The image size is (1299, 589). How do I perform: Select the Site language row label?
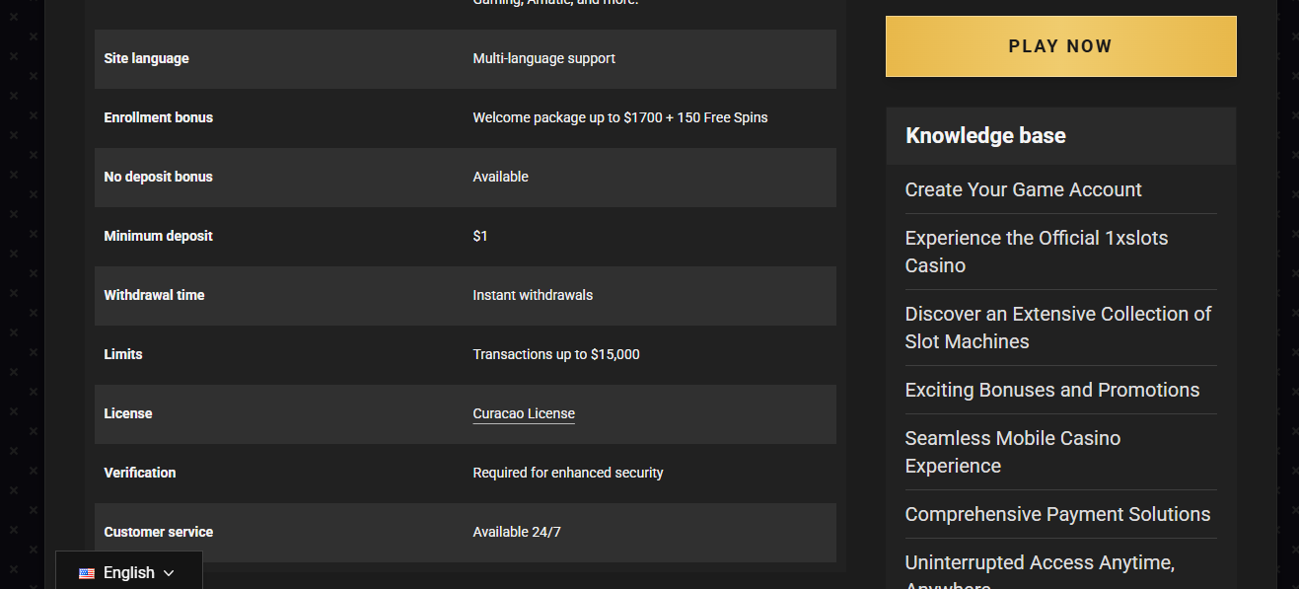coord(146,58)
